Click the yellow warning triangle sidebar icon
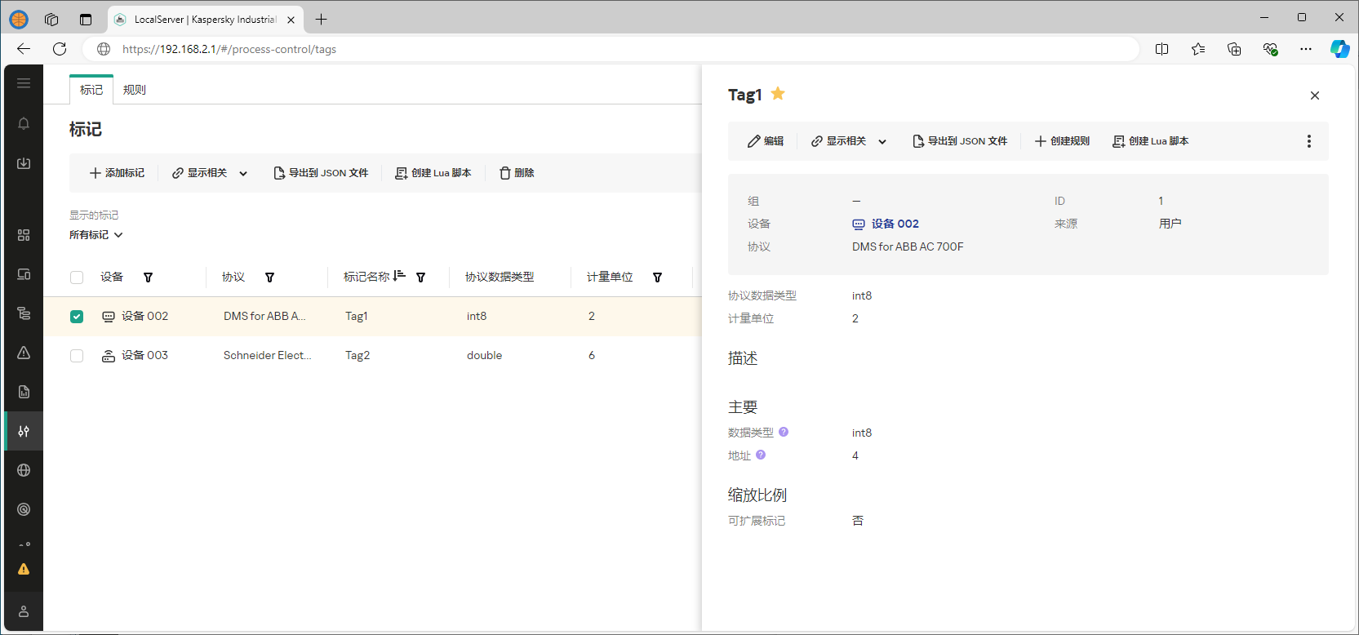 pyautogui.click(x=24, y=569)
